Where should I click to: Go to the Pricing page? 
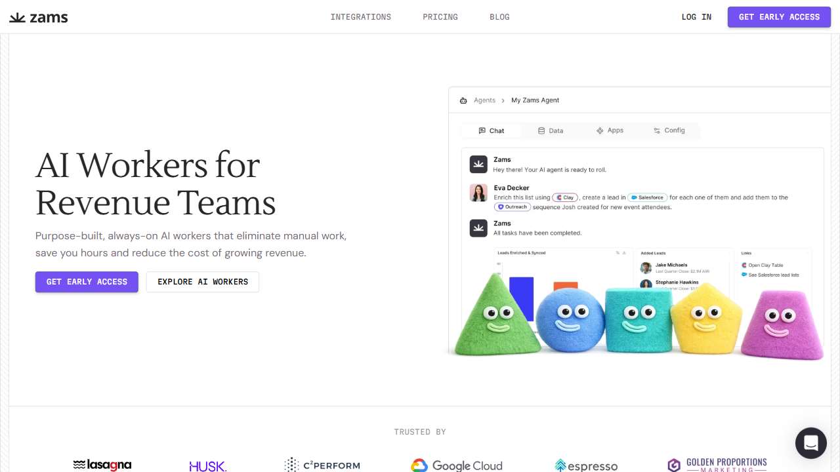[440, 17]
